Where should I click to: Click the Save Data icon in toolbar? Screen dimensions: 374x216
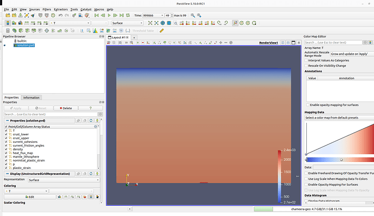[x=21, y=16]
